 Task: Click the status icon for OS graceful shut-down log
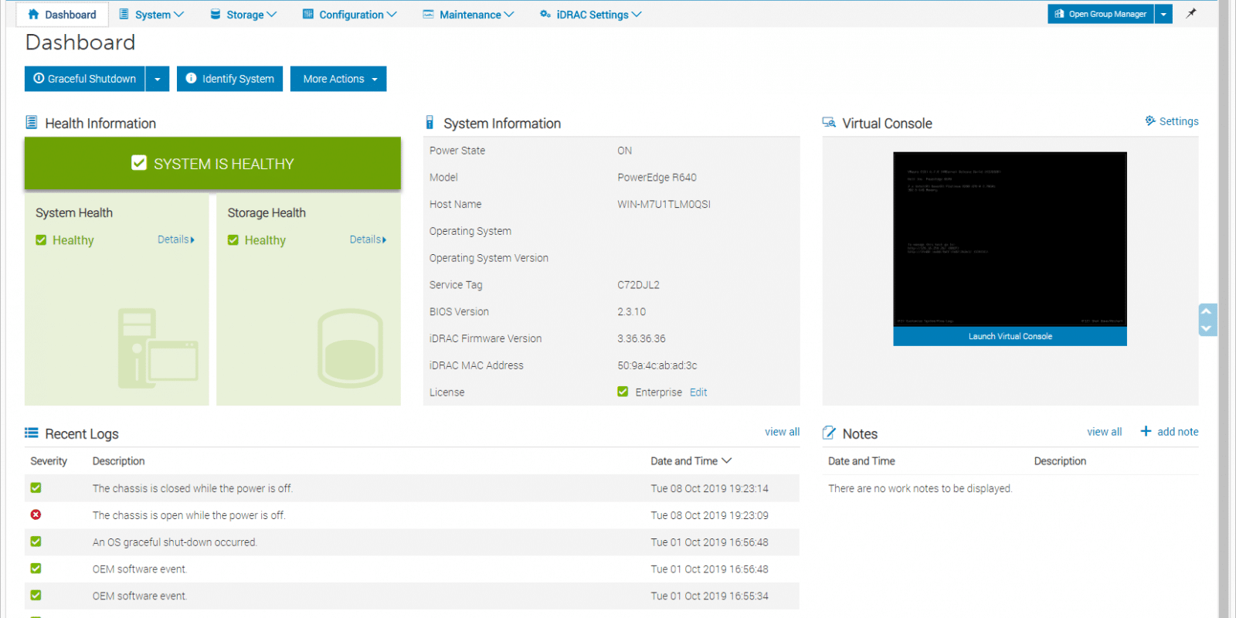(36, 542)
